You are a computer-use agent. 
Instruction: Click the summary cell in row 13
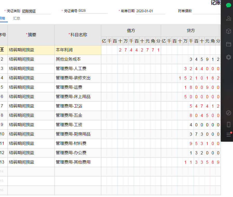pyautogui.click(x=31, y=162)
